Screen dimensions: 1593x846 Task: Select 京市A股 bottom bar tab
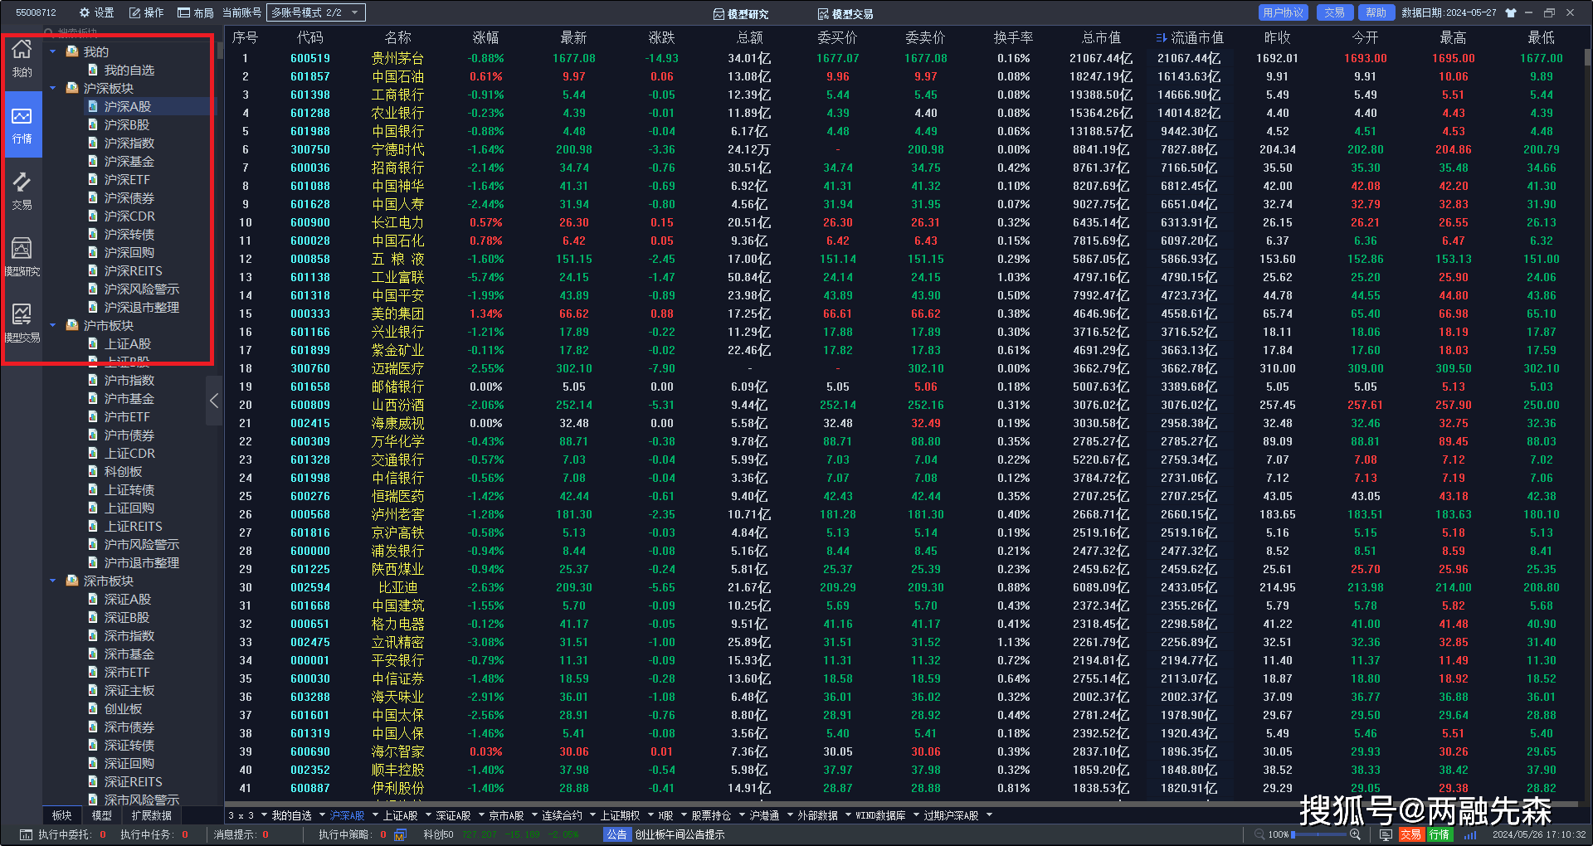tap(506, 815)
